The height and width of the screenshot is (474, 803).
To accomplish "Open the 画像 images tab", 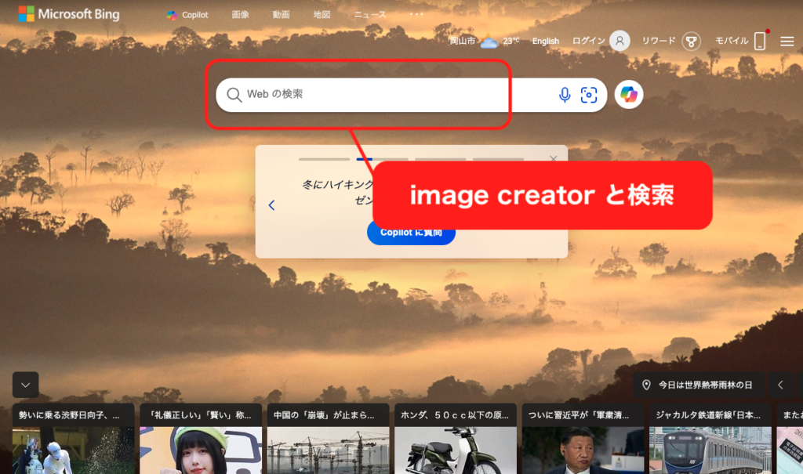I will 241,15.
